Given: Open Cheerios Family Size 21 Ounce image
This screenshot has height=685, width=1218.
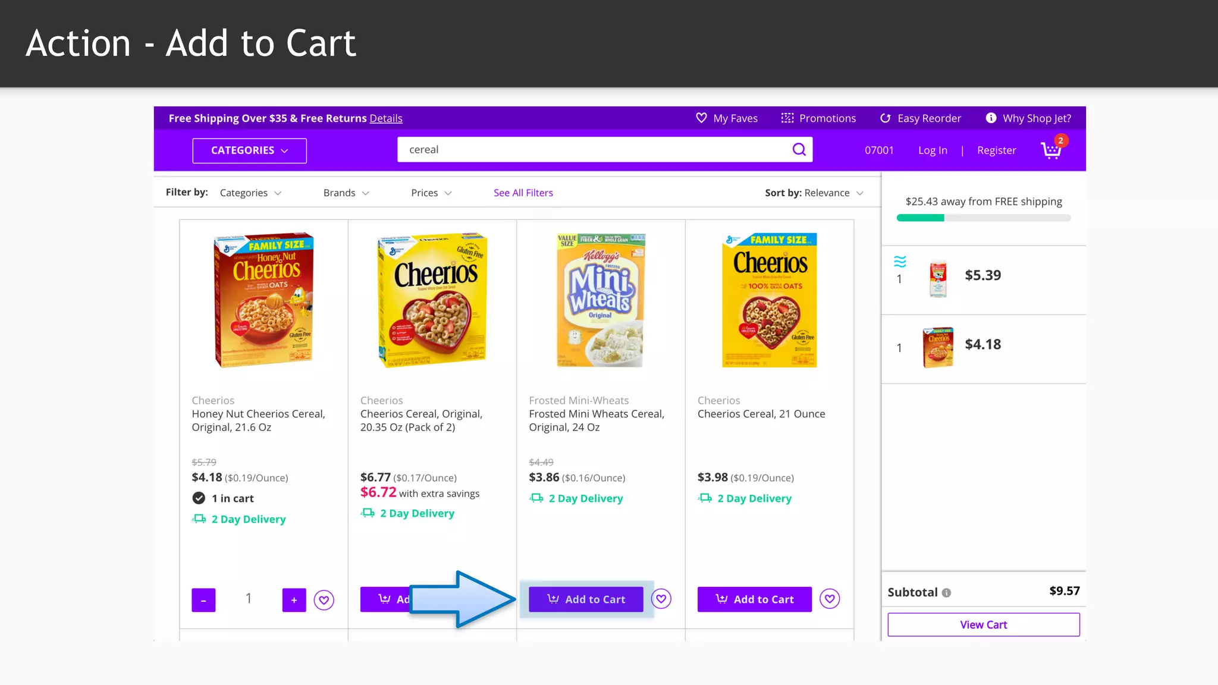Looking at the screenshot, I should (770, 300).
